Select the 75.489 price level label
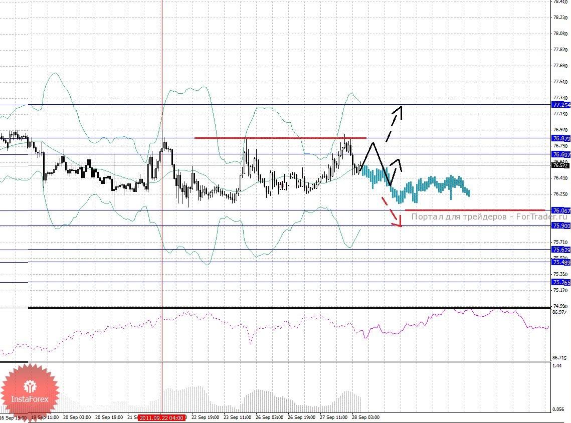 pos(561,262)
